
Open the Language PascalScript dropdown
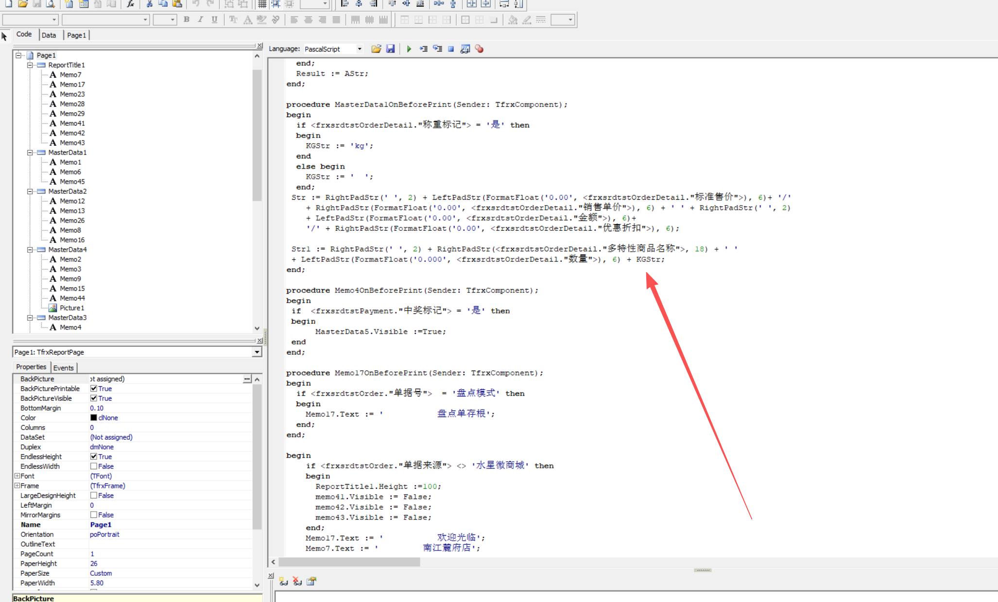pyautogui.click(x=360, y=49)
